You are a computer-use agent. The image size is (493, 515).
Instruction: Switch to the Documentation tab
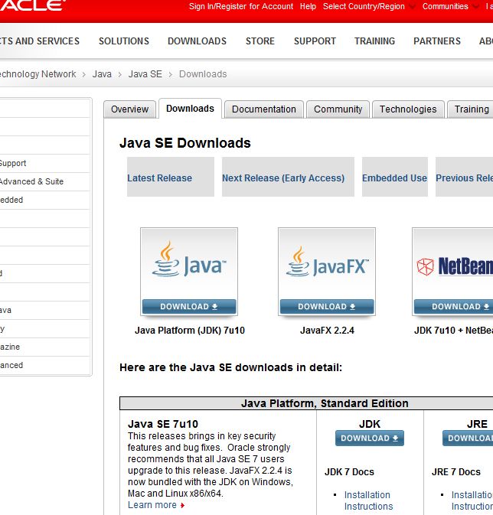pyautogui.click(x=264, y=109)
